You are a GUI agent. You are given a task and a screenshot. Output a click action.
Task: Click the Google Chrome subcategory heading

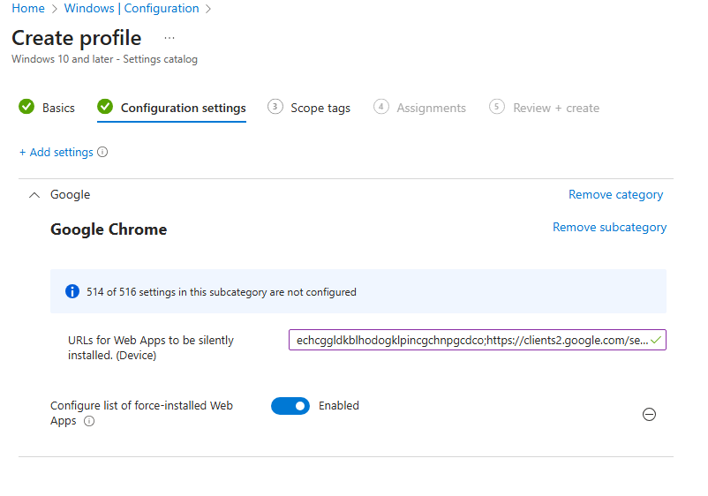coord(109,229)
